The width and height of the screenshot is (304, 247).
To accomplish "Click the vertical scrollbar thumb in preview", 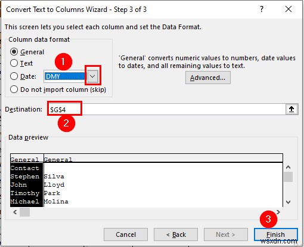I will 289,177.
